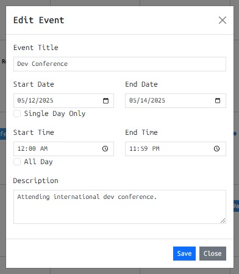Viewport: 239px width, 274px height.
Task: Click the Edit Event heading
Action: (39, 20)
